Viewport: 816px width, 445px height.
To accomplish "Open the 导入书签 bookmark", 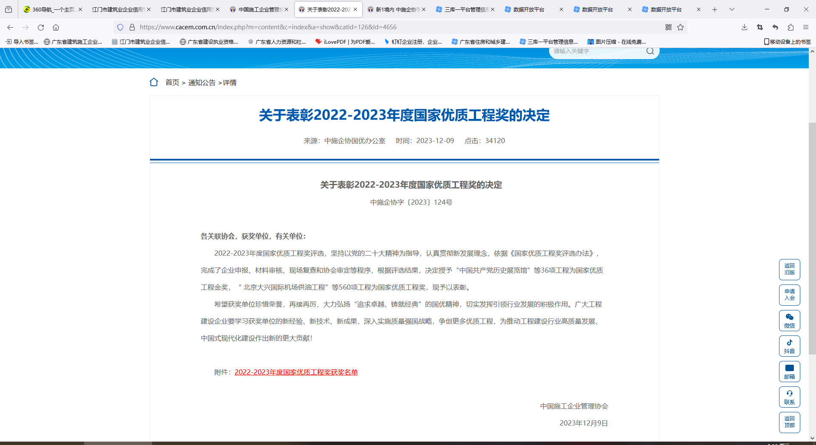I will [x=22, y=42].
